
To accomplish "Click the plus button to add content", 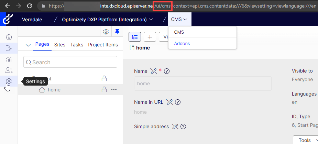I will [150, 37].
